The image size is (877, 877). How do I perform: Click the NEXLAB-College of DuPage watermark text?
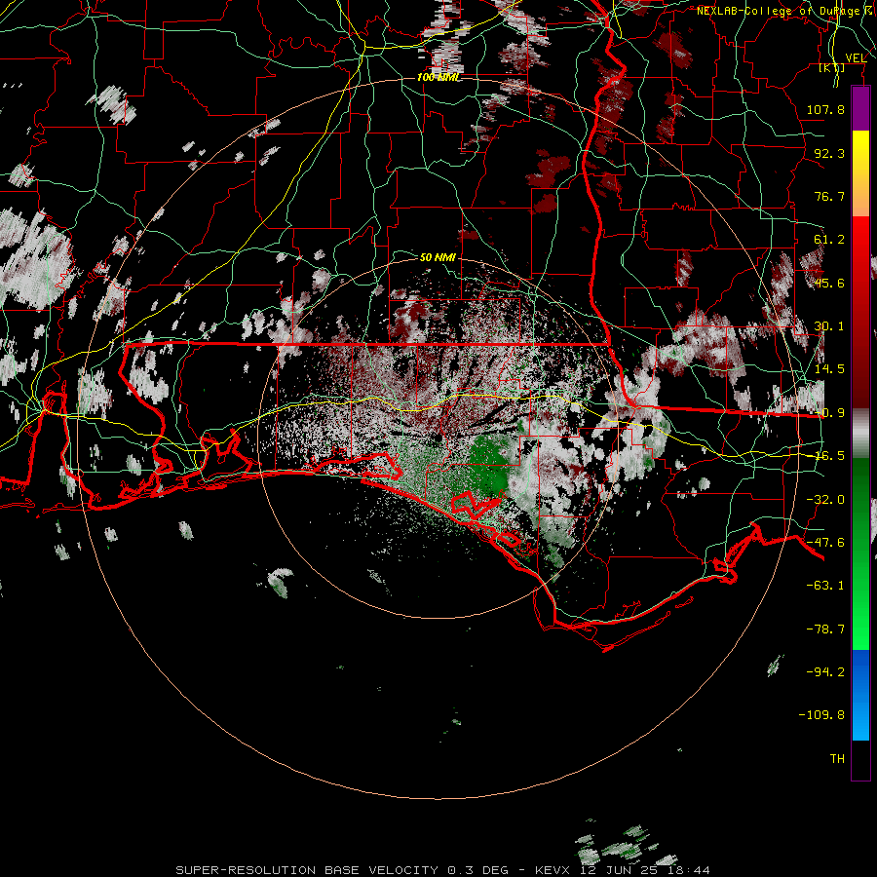pos(778,11)
